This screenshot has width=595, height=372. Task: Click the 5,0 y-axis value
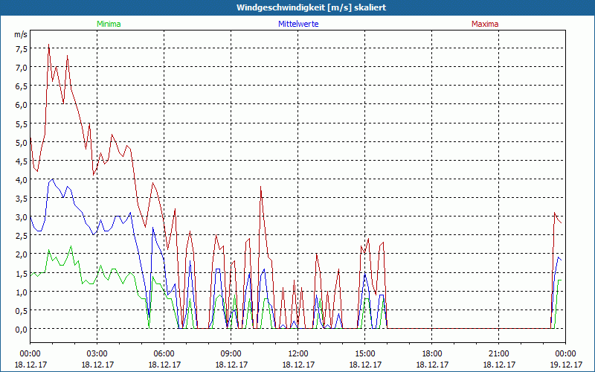coord(22,142)
